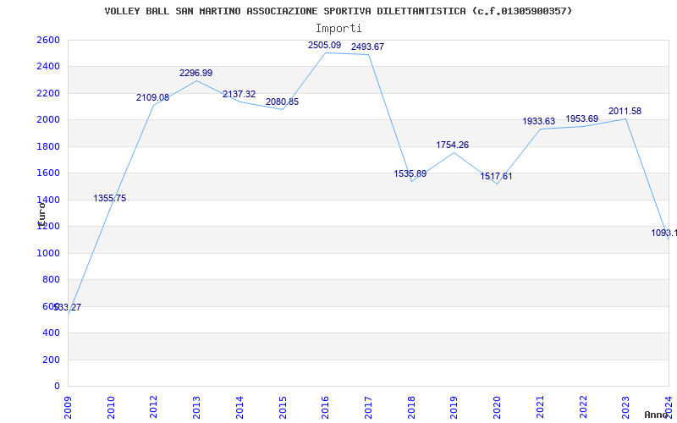
Task: Click the line peak data point at 2016
Action: 326,52
